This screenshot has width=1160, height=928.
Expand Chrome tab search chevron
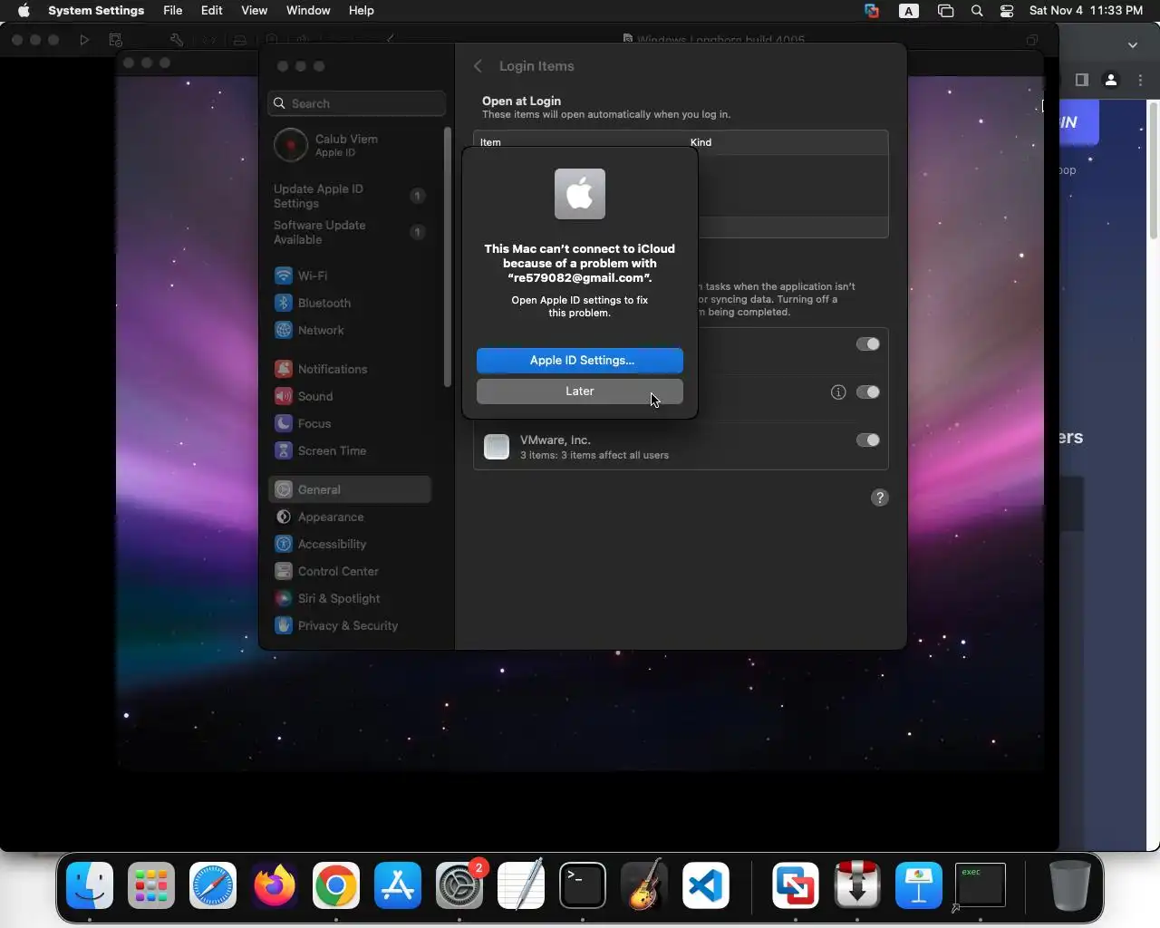1133,44
